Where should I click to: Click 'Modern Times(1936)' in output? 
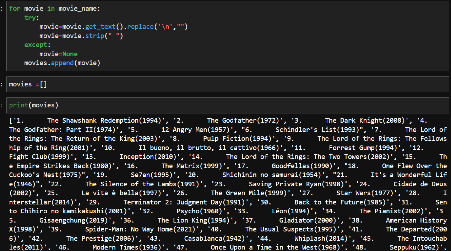click(127, 247)
